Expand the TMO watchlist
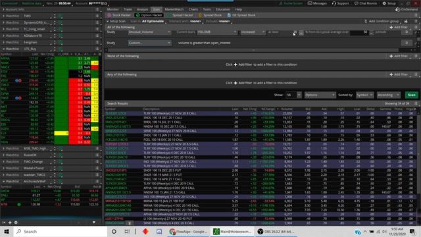Screen dimensions: 421x237 point(3,16)
